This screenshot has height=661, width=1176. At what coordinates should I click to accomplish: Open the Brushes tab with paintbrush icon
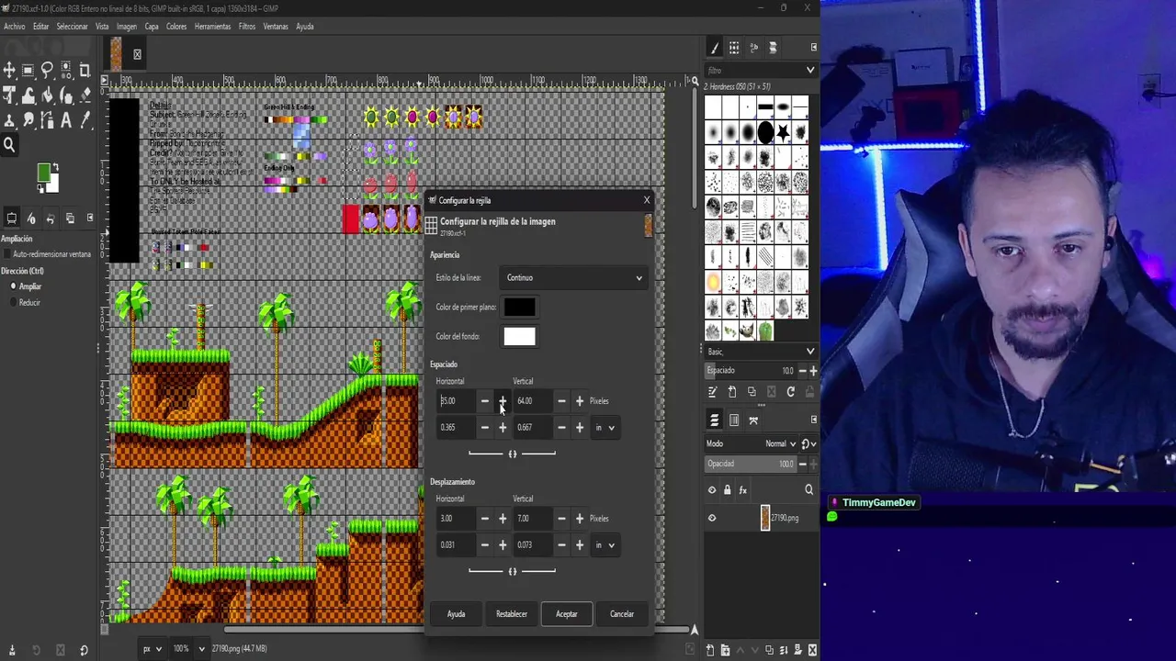click(x=715, y=48)
